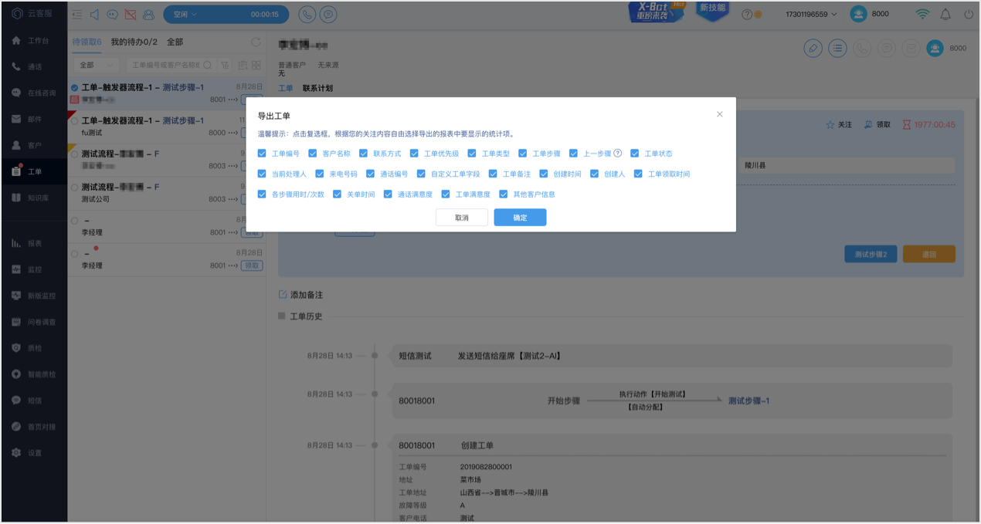Uncheck the 工单编号 checkbox
The width and height of the screenshot is (981, 524).
click(x=262, y=154)
